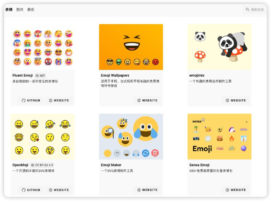This screenshot has height=201, width=271.
Task: Click the unicorn emoji in Sensa preview
Action: coord(232,129)
